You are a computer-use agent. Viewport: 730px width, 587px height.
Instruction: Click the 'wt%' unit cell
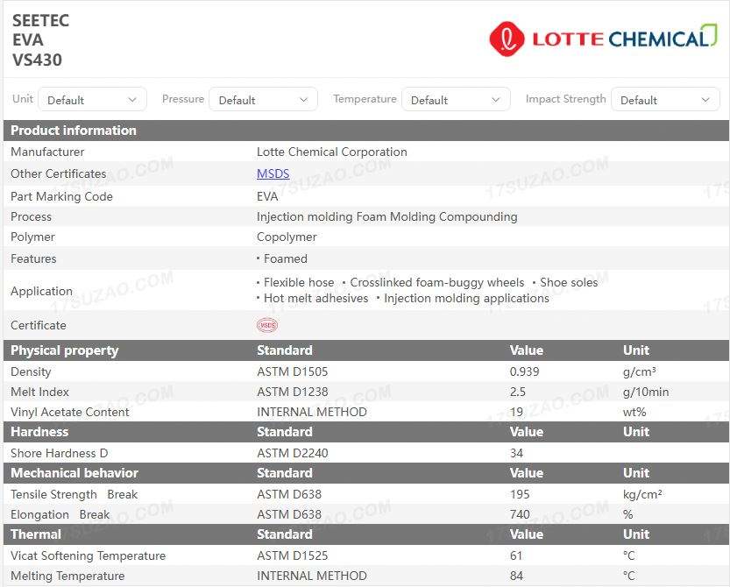pos(634,412)
